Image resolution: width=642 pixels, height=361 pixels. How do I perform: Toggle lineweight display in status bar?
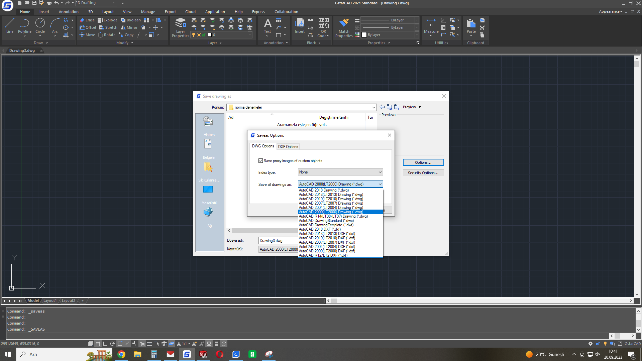(x=149, y=344)
